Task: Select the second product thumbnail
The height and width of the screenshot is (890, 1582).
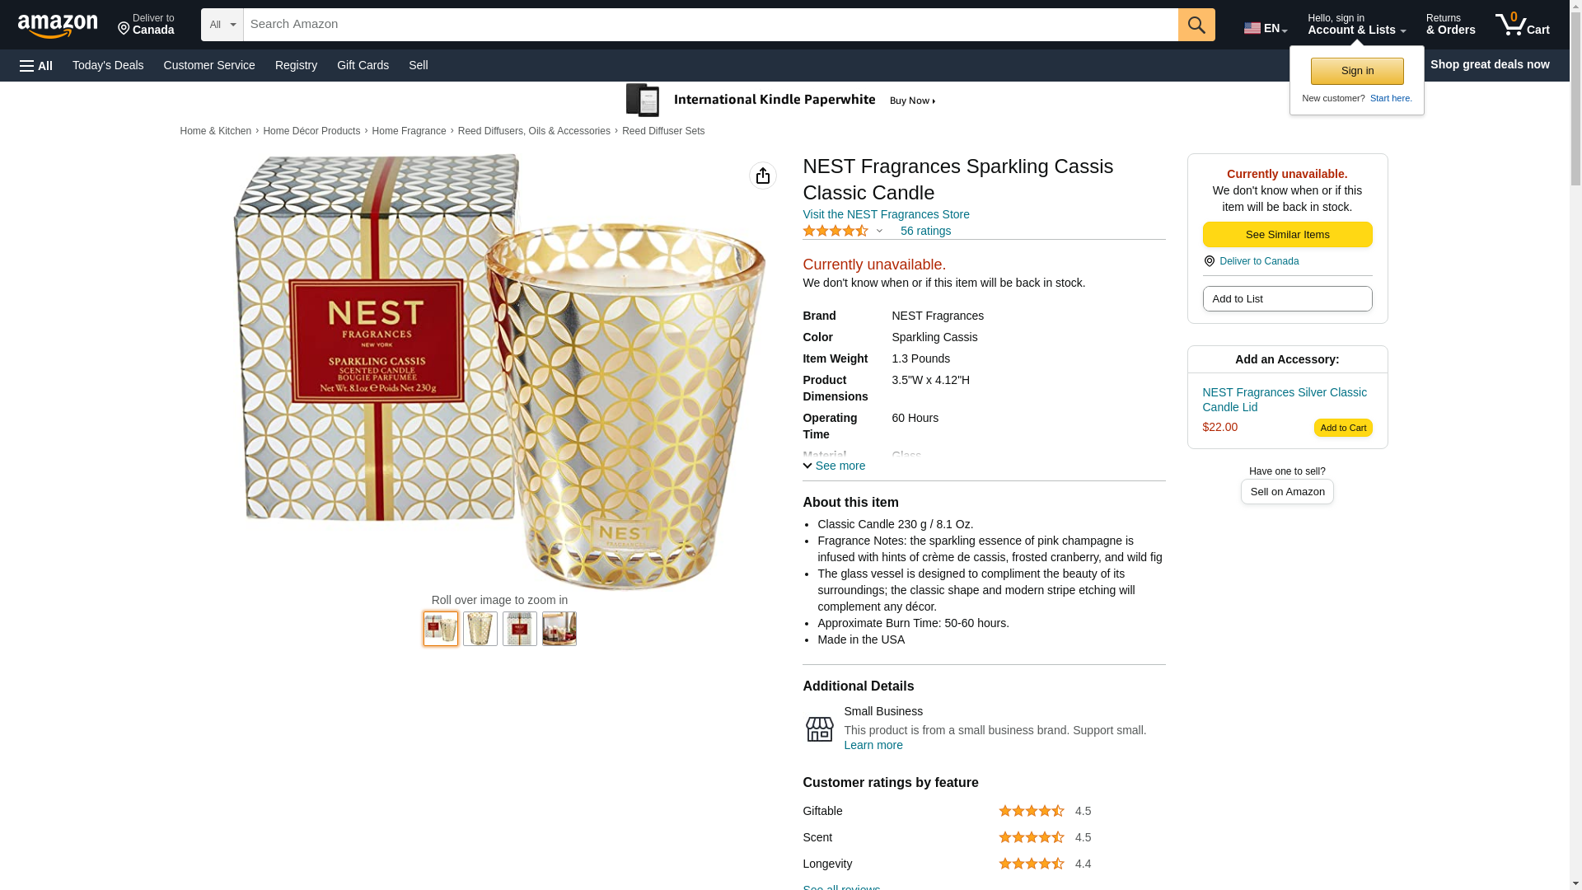Action: pyautogui.click(x=480, y=629)
